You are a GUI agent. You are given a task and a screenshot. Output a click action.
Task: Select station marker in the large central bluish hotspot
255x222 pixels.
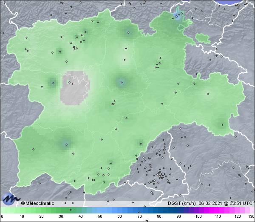[x=122, y=83]
